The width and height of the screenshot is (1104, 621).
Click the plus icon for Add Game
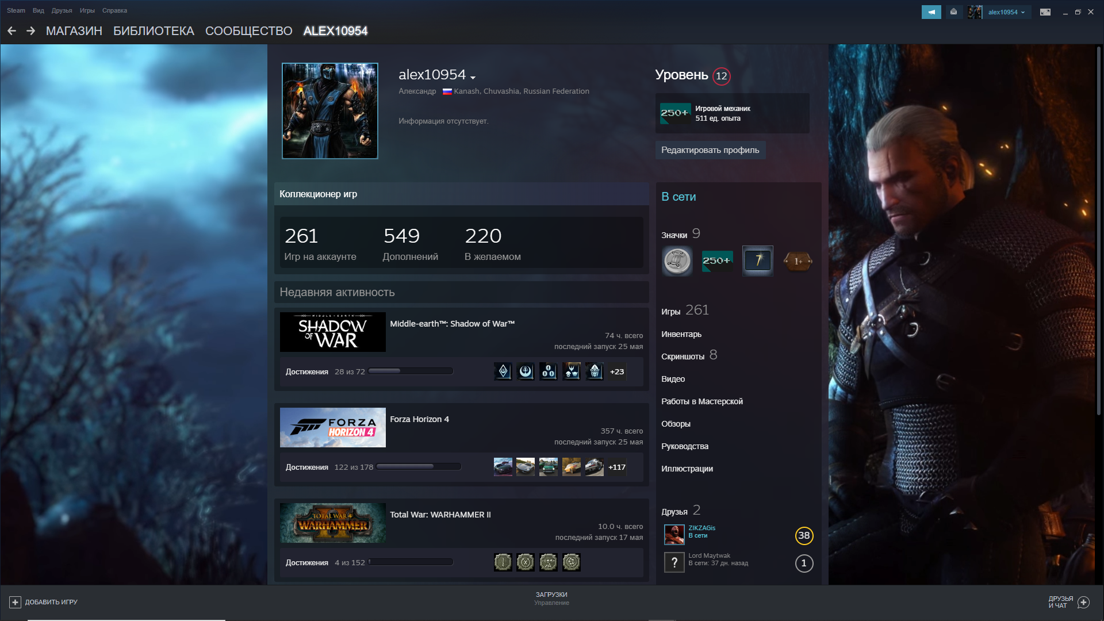15,602
